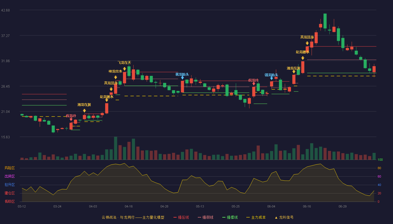393x224 pixels.
Task: Click the 37.27 price axis label
Action: click(x=5, y=36)
